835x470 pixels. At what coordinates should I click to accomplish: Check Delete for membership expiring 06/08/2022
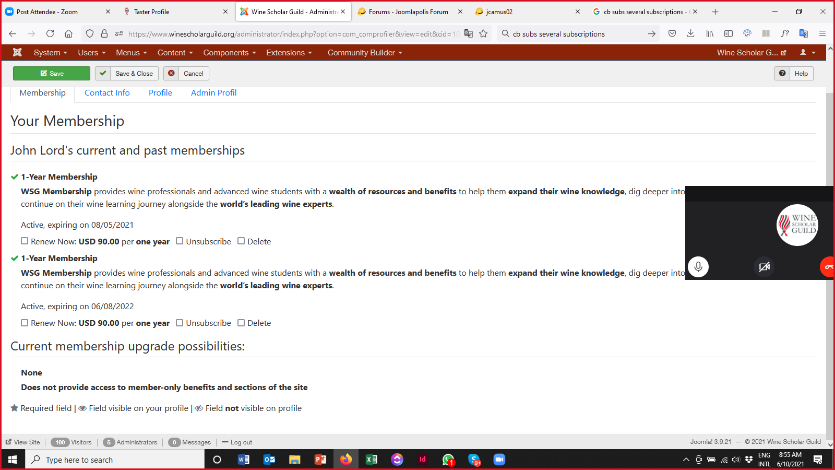coord(241,323)
